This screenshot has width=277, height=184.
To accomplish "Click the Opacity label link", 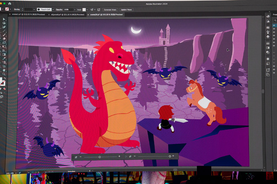I will [x=59, y=10].
